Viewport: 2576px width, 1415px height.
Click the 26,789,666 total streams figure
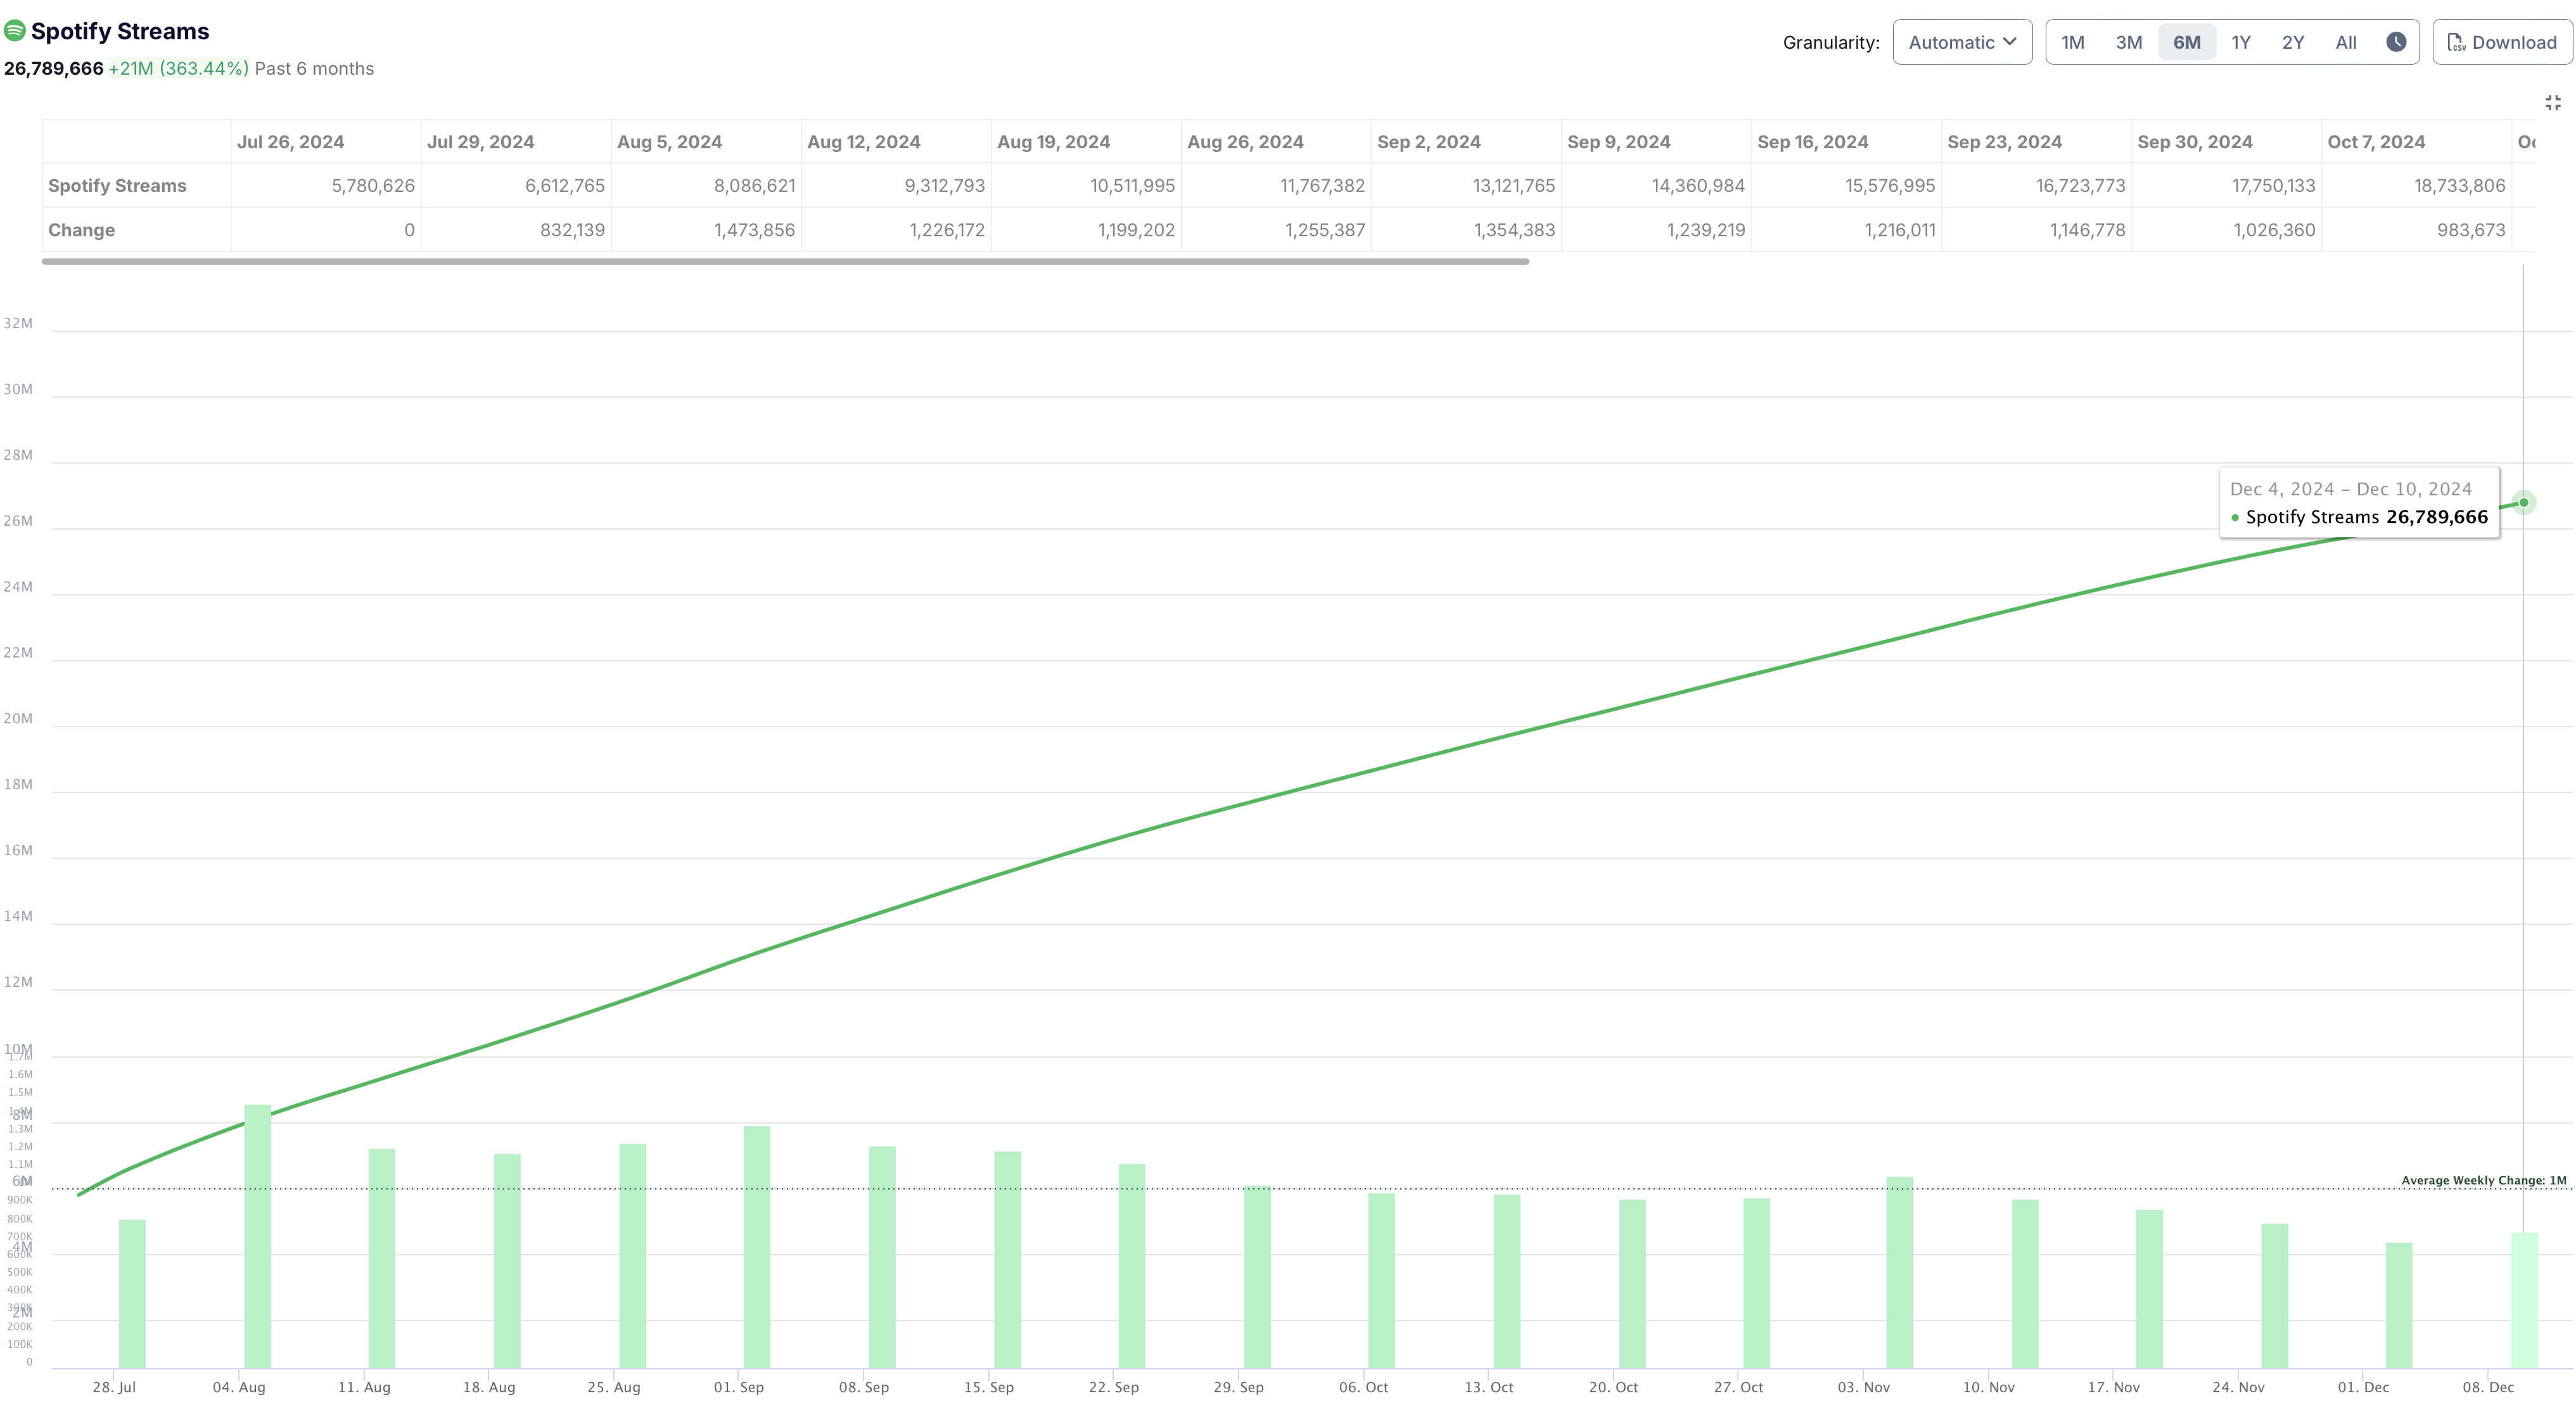53,68
